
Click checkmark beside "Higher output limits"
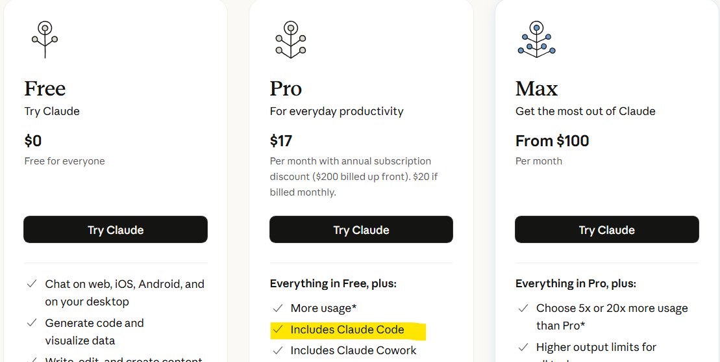tap(523, 347)
